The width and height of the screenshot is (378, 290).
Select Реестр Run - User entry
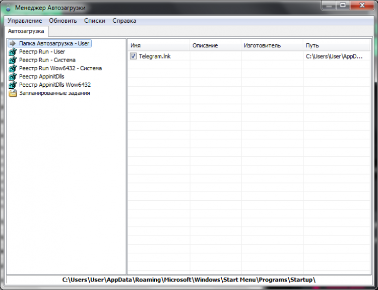(42, 51)
